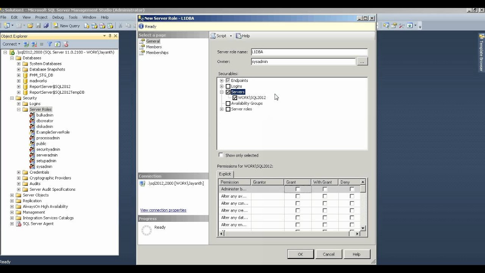Viewport: 485px width, 273px height.
Task: Click the Help icon in dialog toolbar
Action: (239, 36)
